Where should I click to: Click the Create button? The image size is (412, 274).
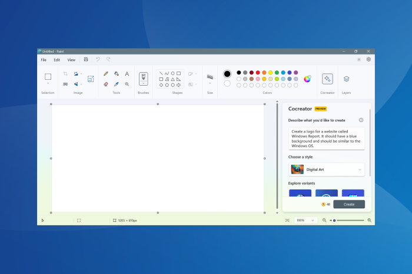tap(349, 204)
